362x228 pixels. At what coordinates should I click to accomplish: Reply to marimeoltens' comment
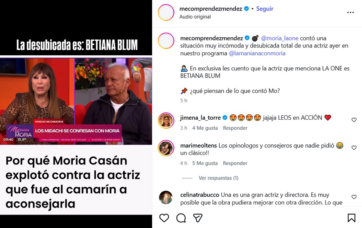click(235, 163)
